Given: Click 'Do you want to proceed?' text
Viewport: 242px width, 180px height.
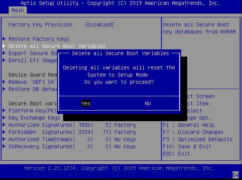Looking at the screenshot, I should [119, 82].
